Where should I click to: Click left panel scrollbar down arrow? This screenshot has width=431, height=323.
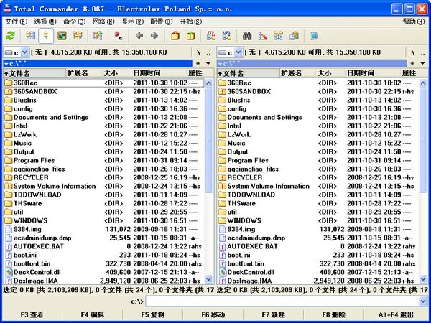point(209,279)
